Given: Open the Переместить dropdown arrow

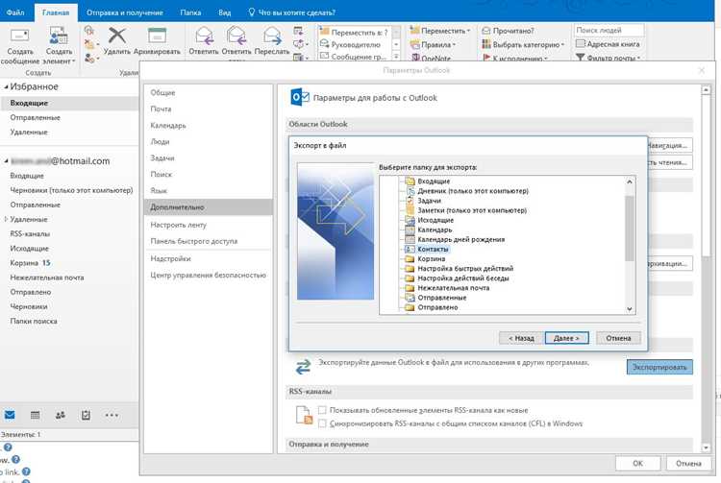Looking at the screenshot, I should pyautogui.click(x=468, y=31).
